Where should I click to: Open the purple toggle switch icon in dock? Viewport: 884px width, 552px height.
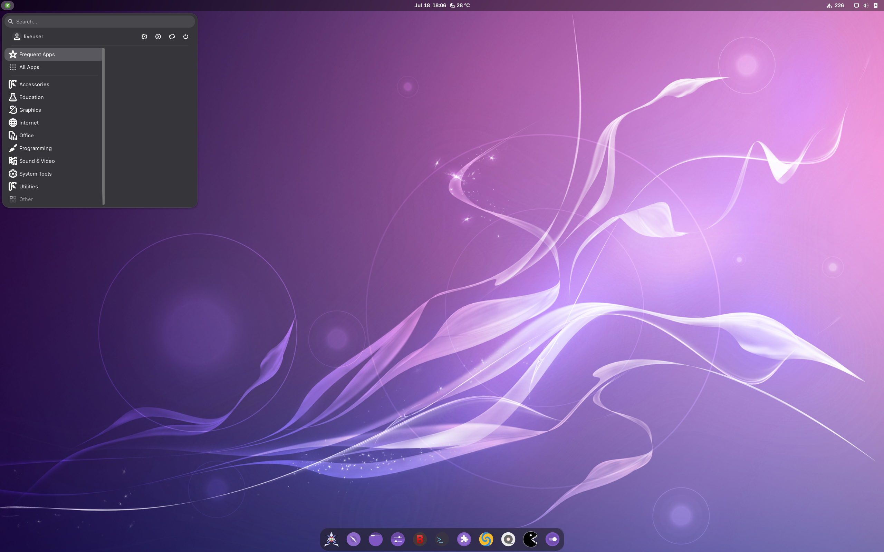pyautogui.click(x=552, y=539)
